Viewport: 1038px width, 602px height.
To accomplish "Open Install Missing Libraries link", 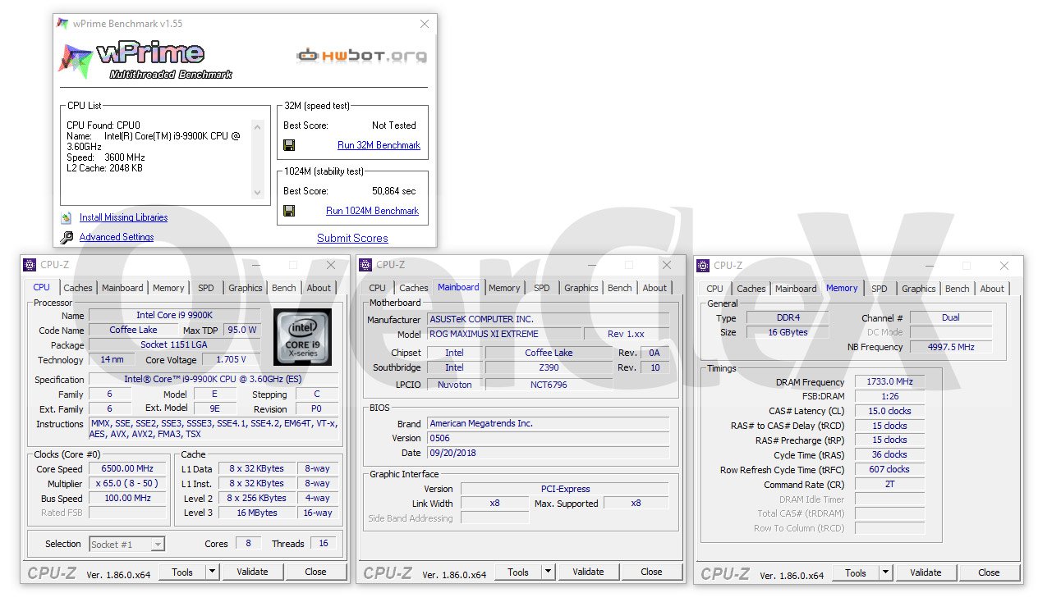I will click(123, 217).
